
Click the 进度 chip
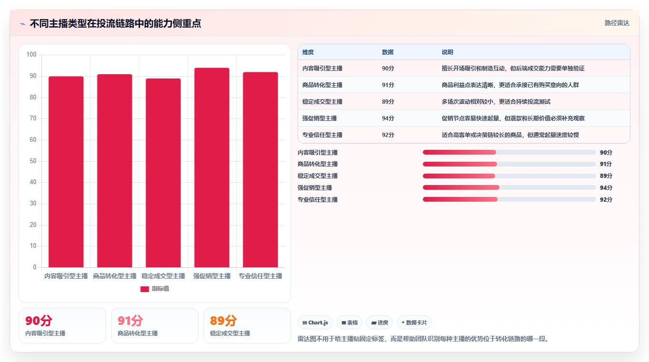[x=379, y=323]
